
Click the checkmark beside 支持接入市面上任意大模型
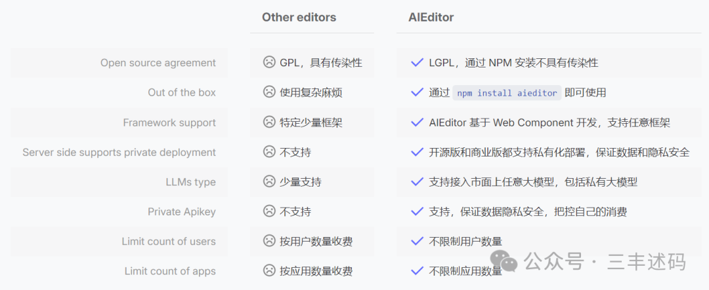[417, 182]
